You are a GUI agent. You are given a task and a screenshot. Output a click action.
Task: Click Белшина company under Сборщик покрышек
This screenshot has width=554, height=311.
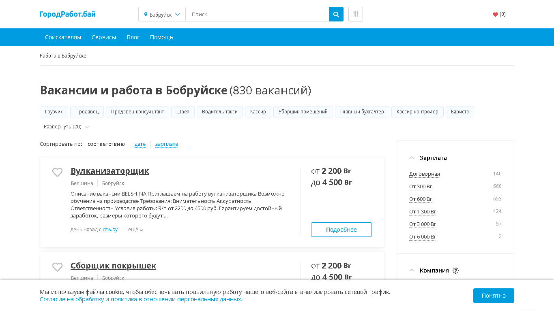(x=82, y=278)
